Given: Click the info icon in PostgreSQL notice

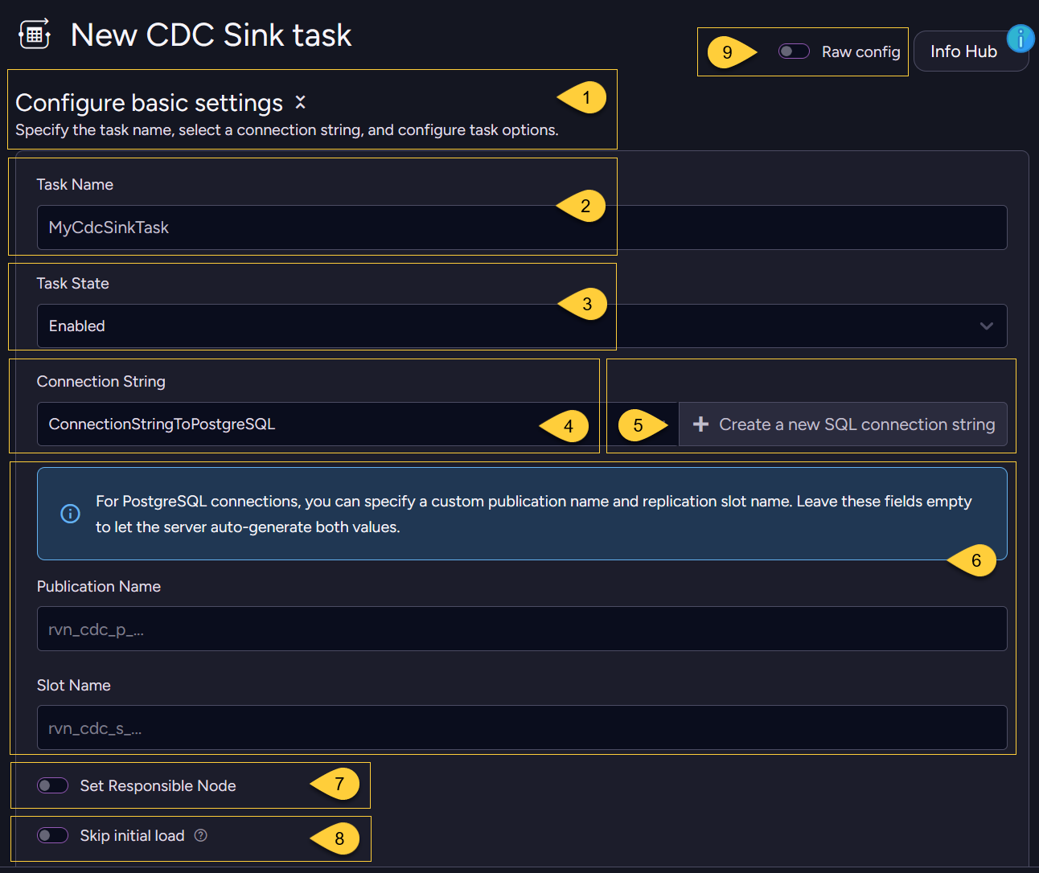Looking at the screenshot, I should coord(71,514).
